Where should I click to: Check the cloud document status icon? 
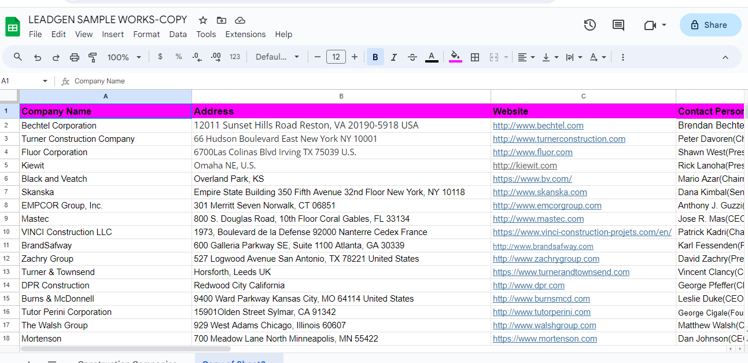pyautogui.click(x=240, y=20)
